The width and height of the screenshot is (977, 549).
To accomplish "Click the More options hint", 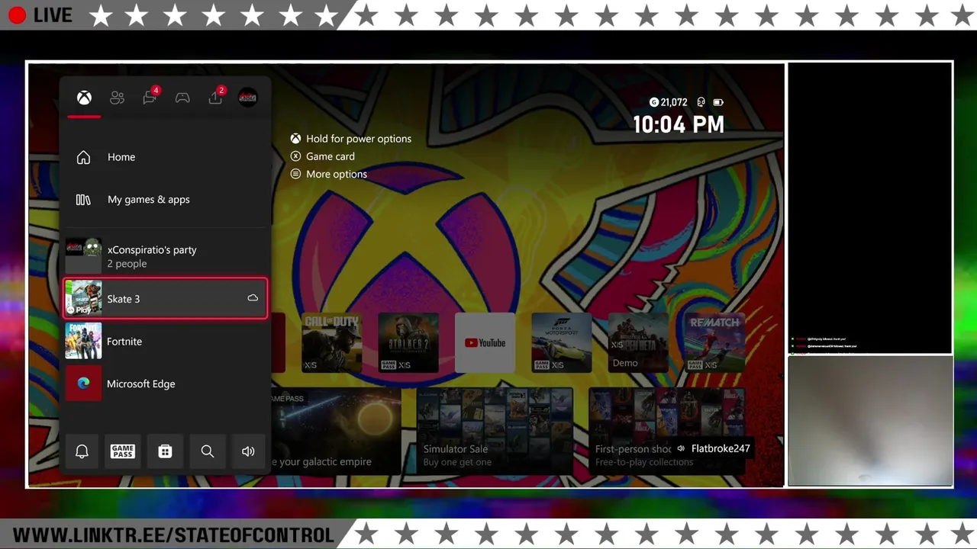I will 328,174.
